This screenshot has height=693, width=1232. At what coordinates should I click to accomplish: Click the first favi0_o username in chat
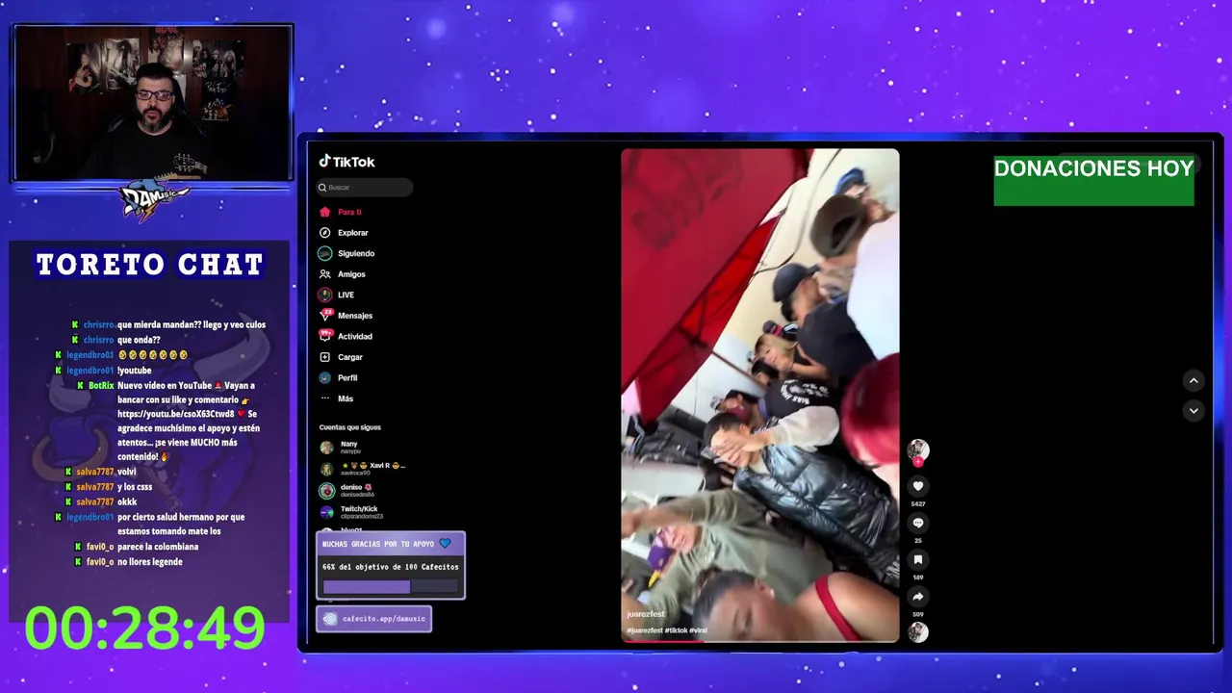[x=100, y=547]
